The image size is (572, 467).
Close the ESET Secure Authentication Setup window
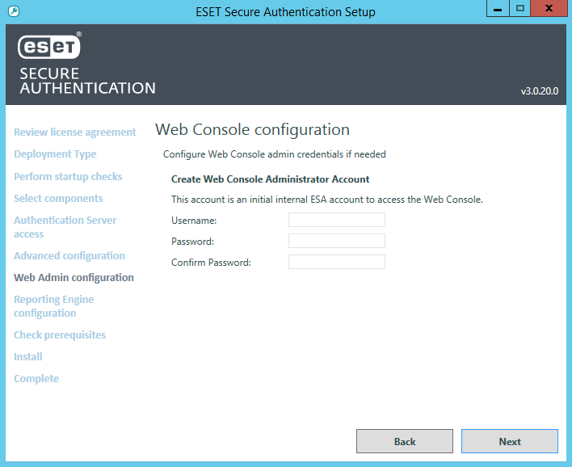(549, 9)
